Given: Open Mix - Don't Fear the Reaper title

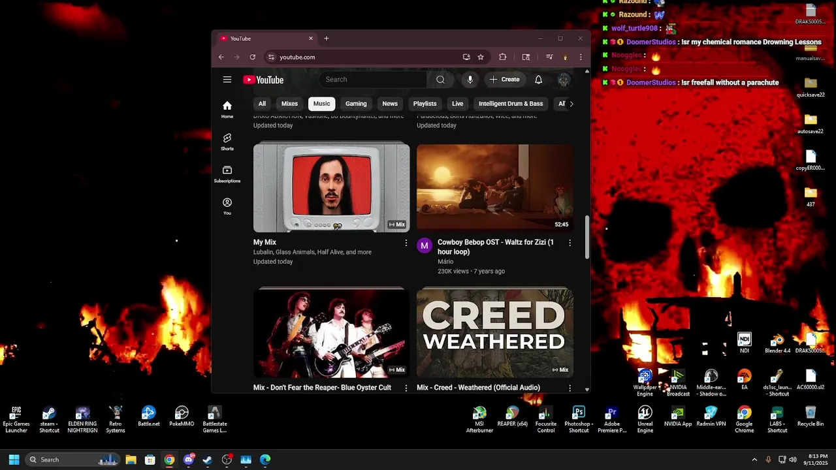Looking at the screenshot, I should click(322, 388).
